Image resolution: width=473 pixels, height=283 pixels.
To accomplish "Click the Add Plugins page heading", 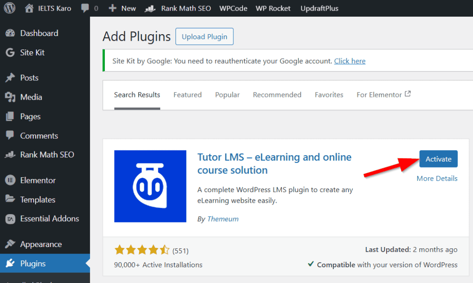I will [x=137, y=36].
